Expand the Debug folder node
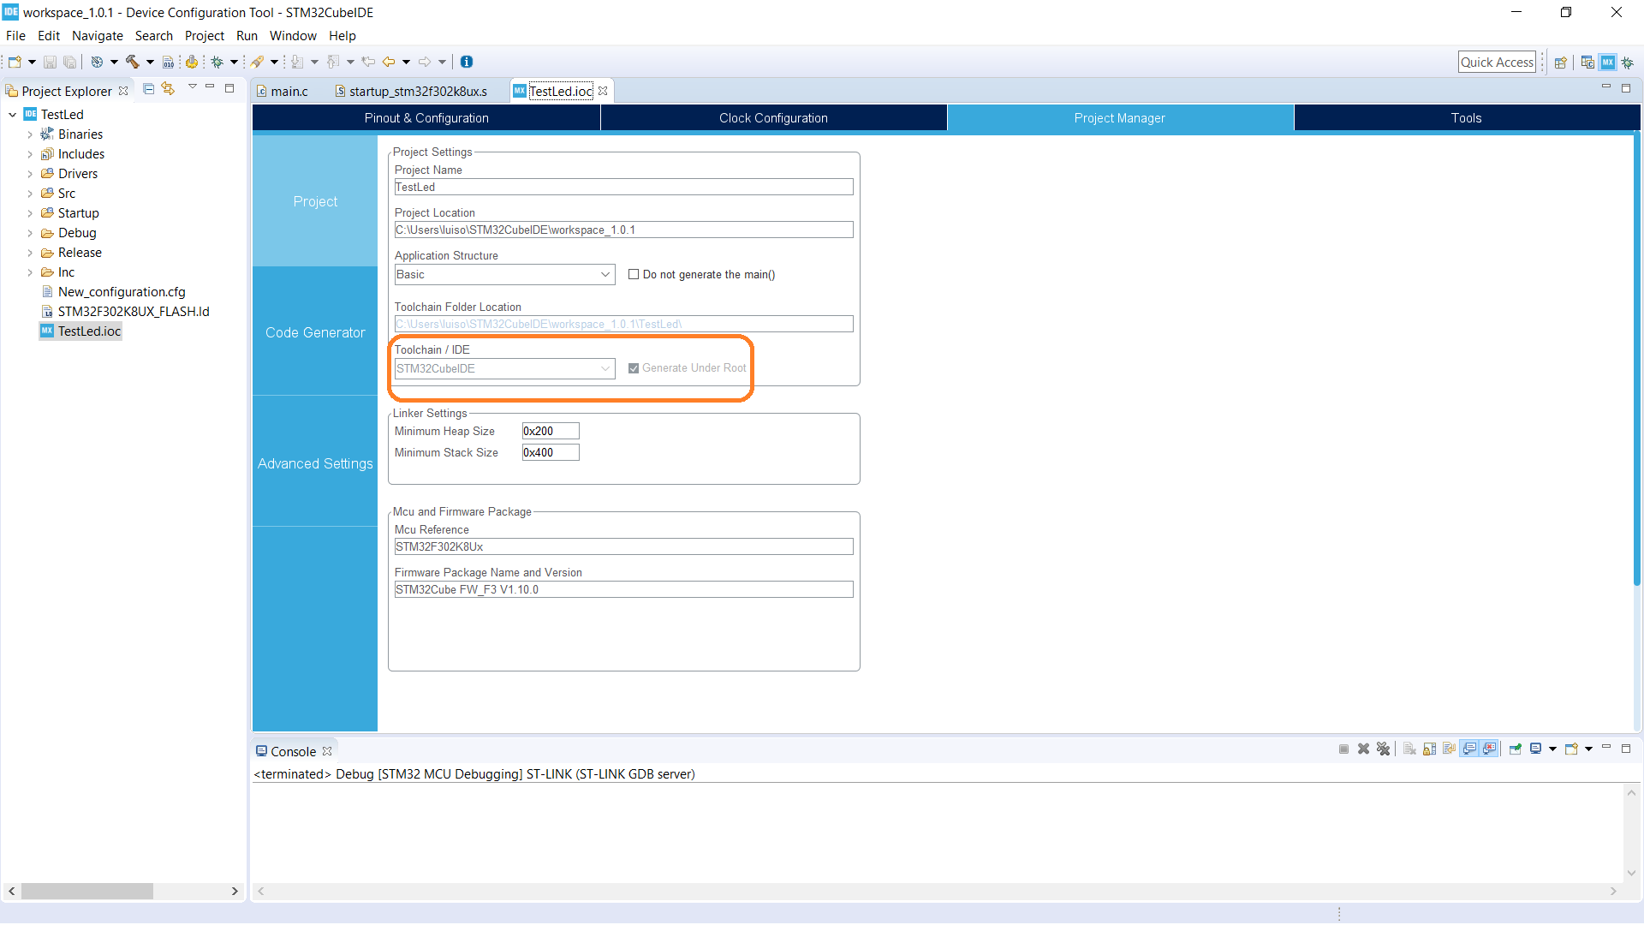 pyautogui.click(x=30, y=233)
